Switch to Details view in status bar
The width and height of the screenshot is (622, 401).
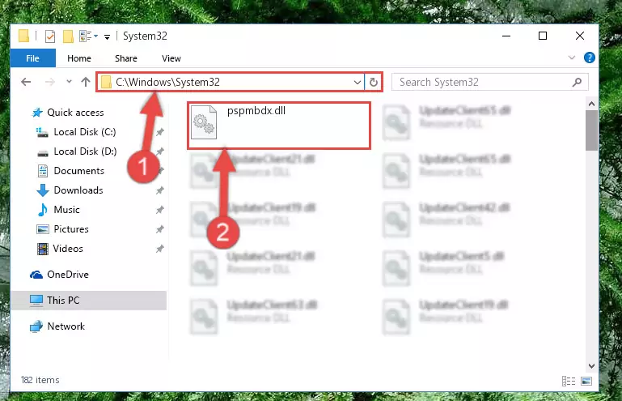[569, 381]
